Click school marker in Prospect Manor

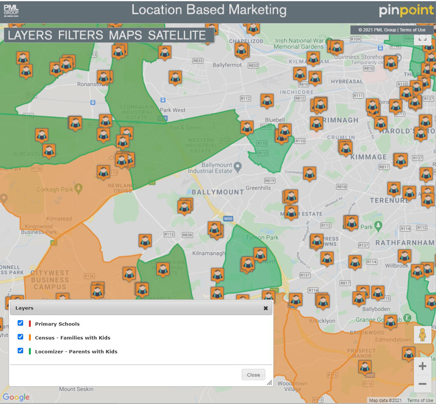364,367
